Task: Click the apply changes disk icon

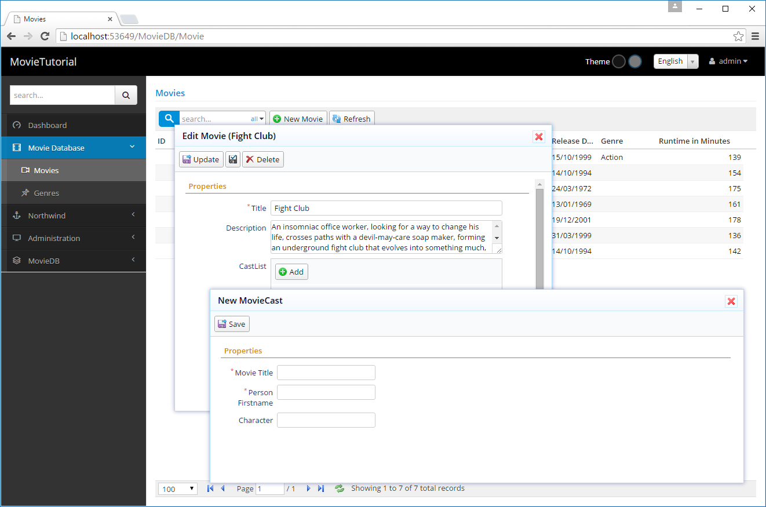Action: (x=233, y=159)
